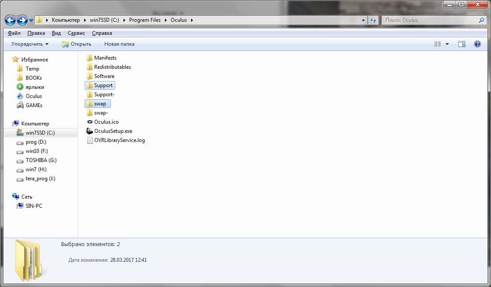491x287 pixels.
Task: Expand the Упорядочить dropdown
Action: coord(30,44)
